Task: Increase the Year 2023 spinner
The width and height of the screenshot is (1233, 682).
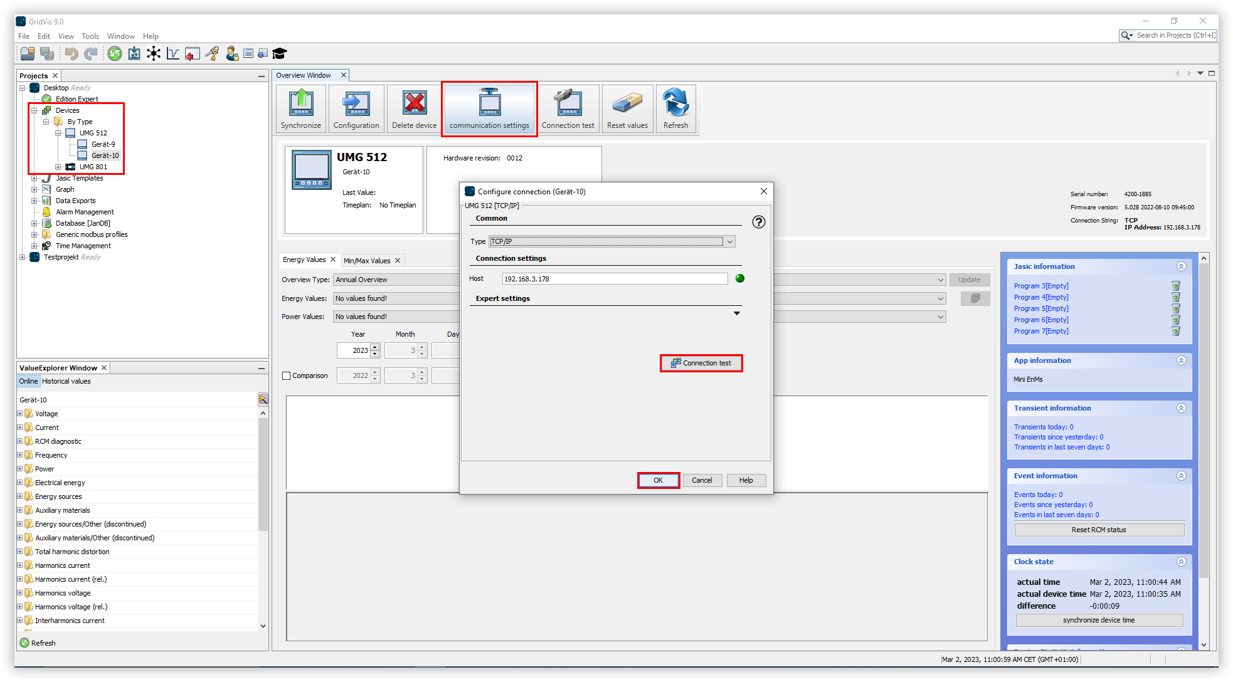Action: coord(374,347)
